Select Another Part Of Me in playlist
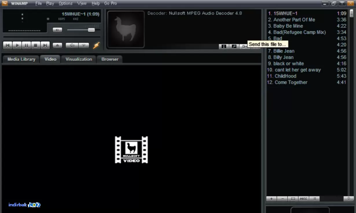The height and width of the screenshot is (213, 356). (307, 20)
